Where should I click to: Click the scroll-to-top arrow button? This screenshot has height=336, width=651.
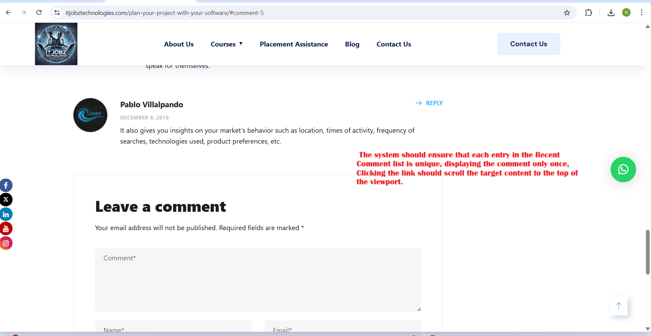point(618,306)
